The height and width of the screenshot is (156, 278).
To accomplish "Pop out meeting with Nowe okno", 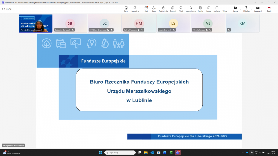I will (135, 8).
